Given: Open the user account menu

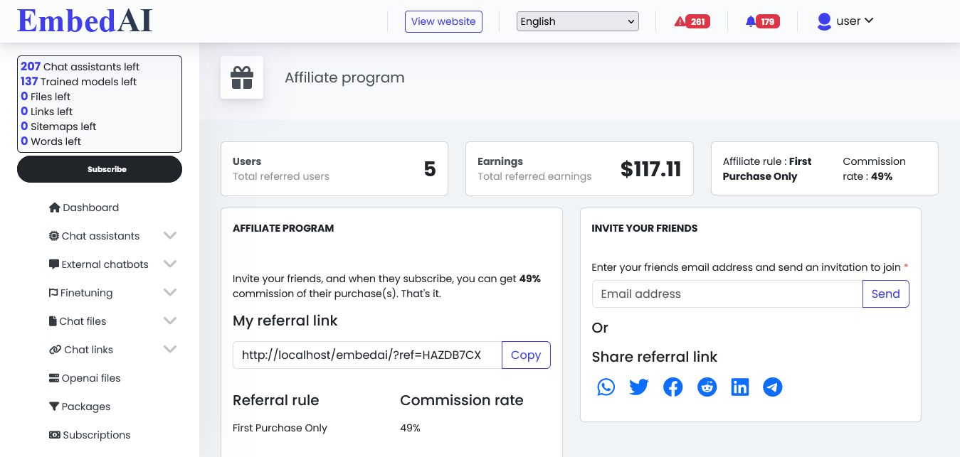Looking at the screenshot, I should 845,21.
